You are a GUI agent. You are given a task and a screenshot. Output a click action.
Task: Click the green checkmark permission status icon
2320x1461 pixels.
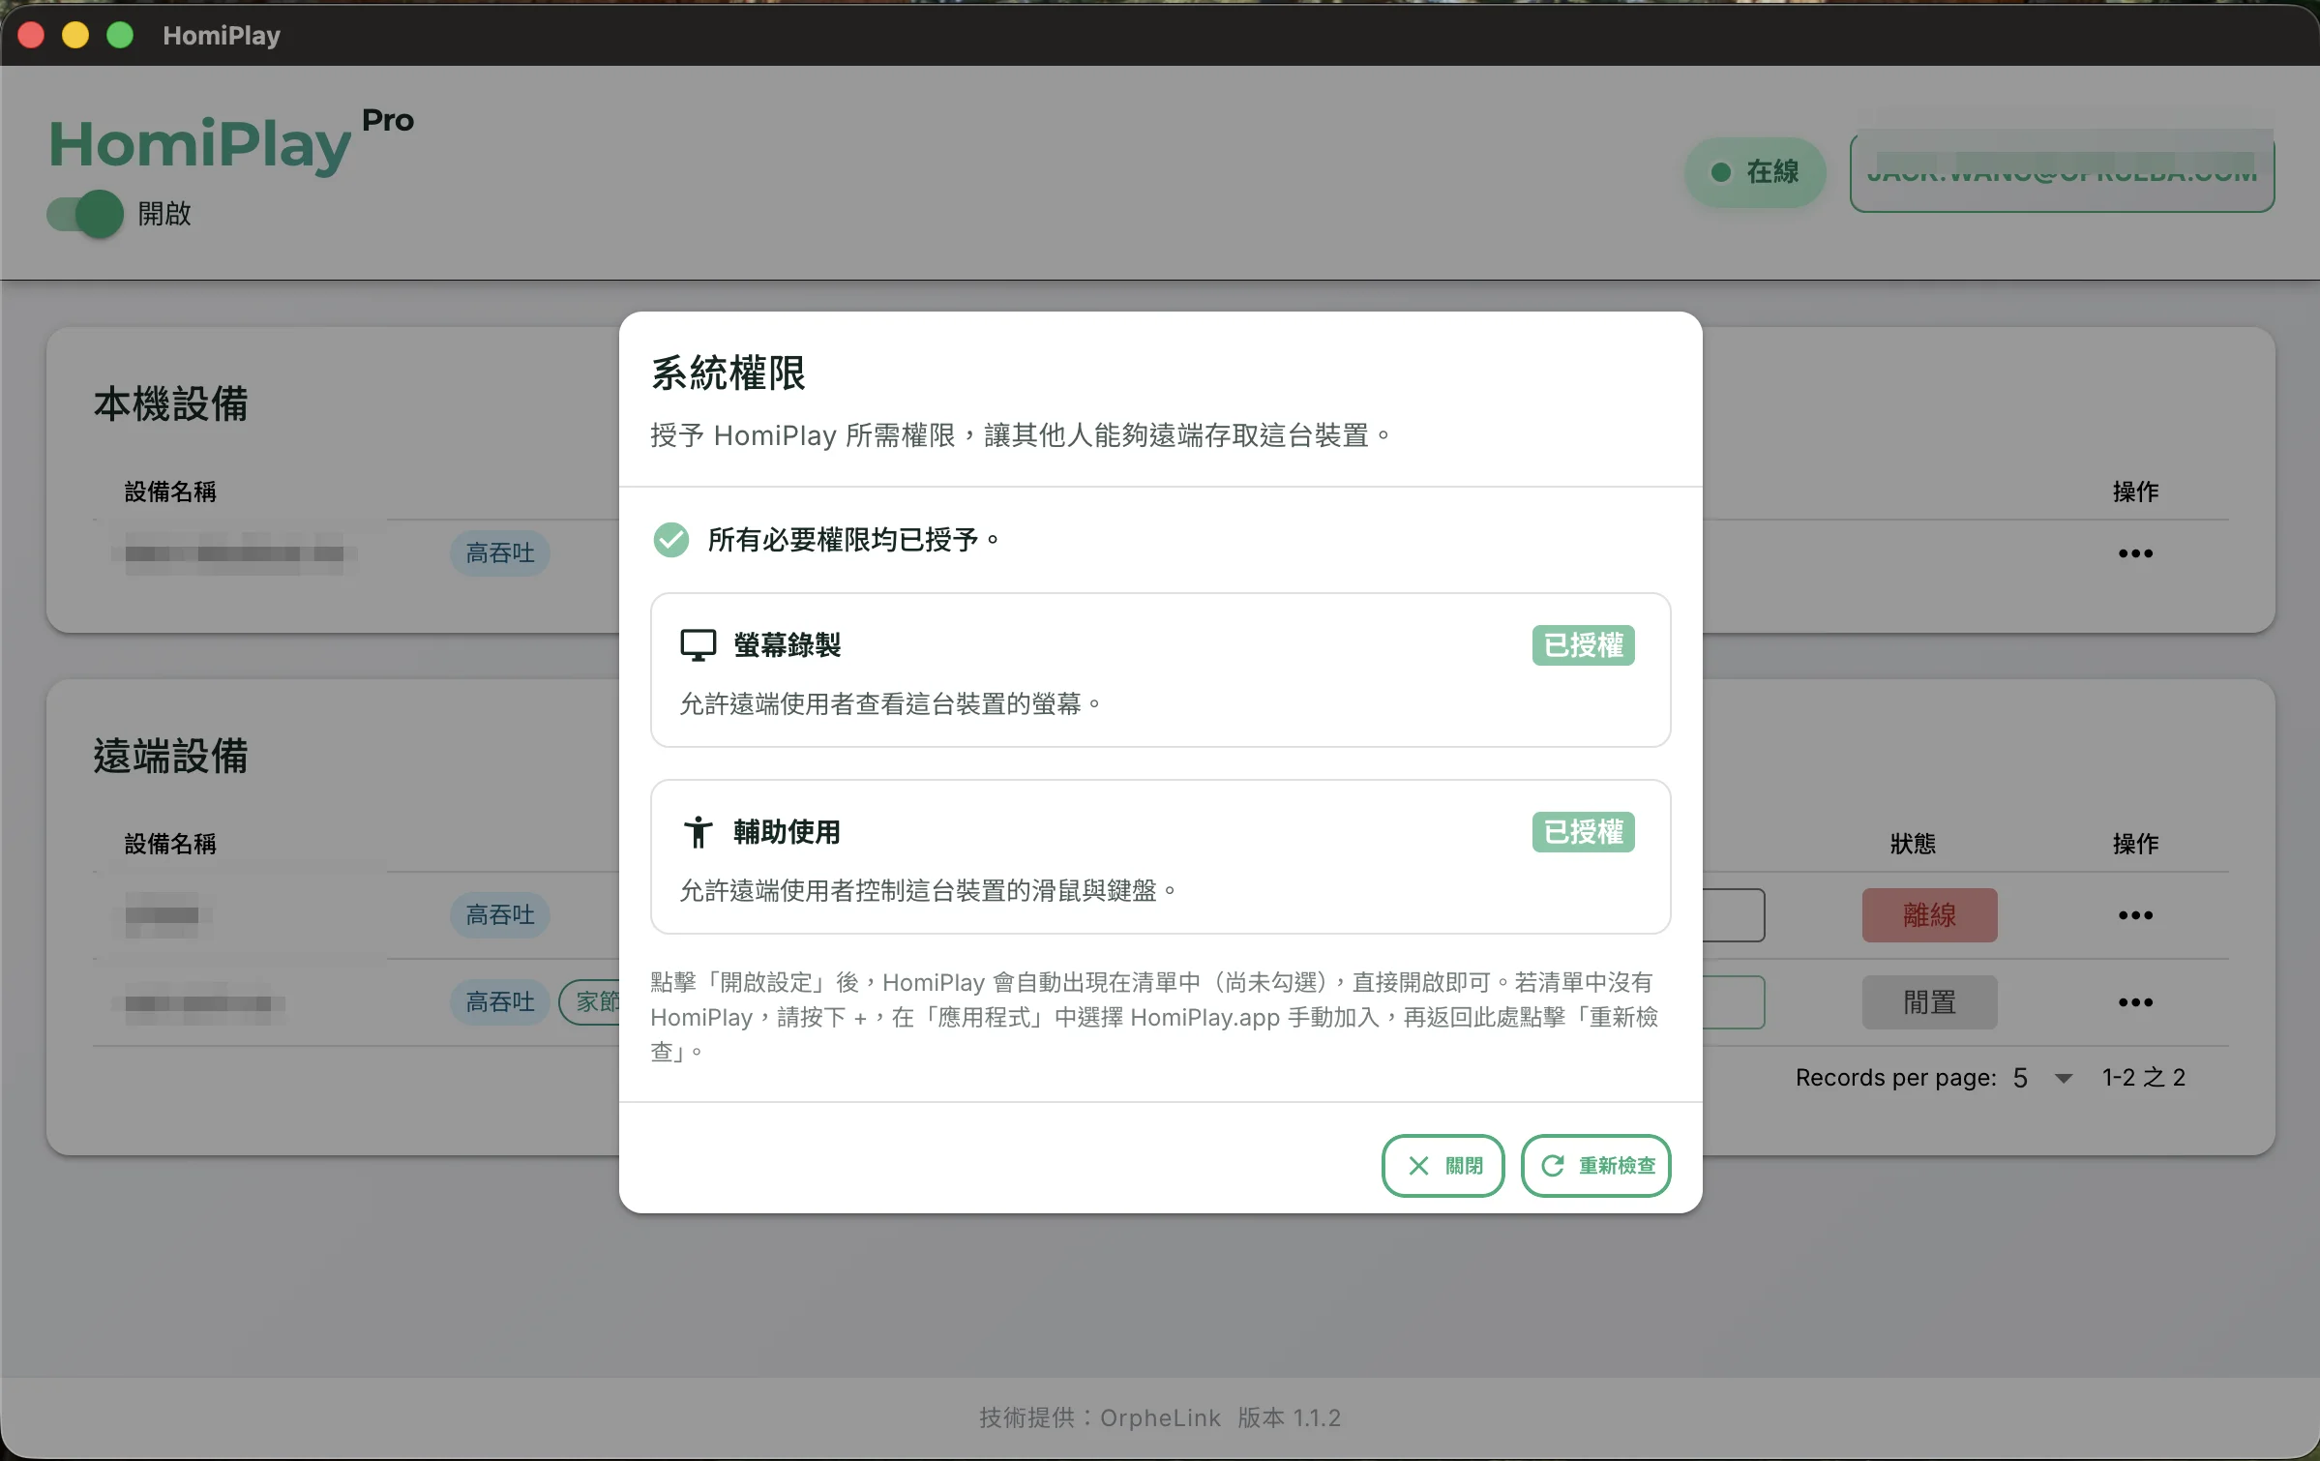pos(670,539)
